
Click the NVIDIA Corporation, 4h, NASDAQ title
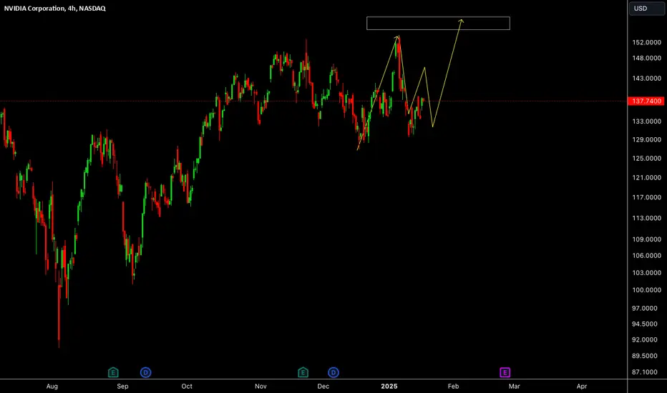coord(55,8)
